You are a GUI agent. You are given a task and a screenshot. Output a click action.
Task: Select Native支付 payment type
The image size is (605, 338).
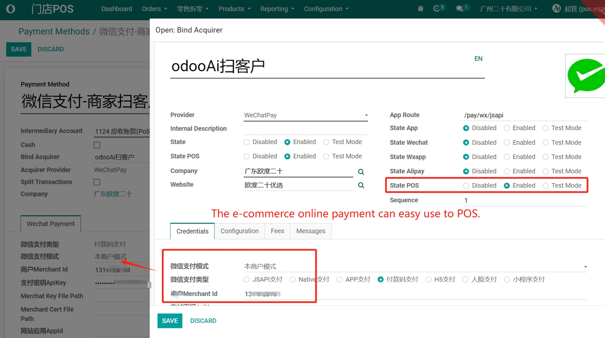tap(292, 280)
